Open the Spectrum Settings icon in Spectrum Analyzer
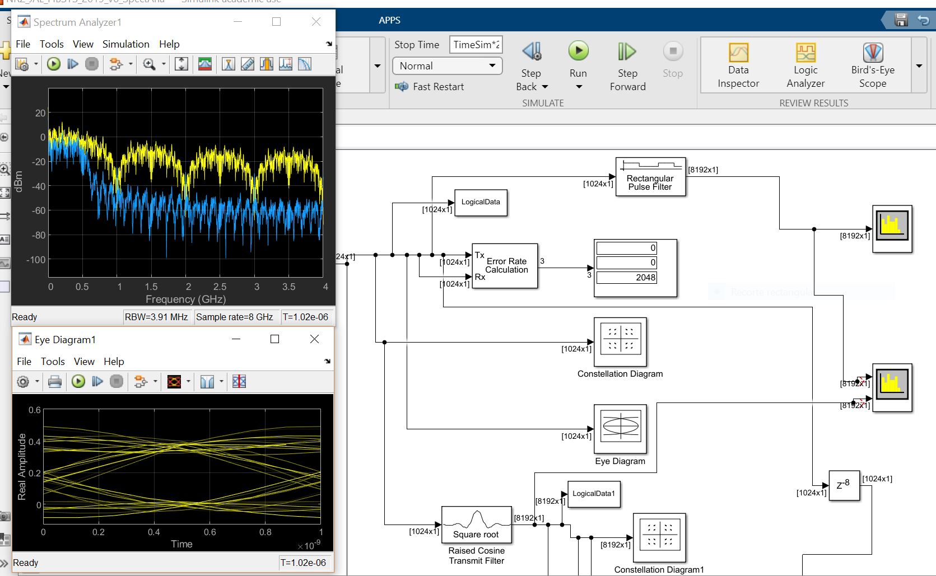The width and height of the screenshot is (936, 576). coord(205,64)
